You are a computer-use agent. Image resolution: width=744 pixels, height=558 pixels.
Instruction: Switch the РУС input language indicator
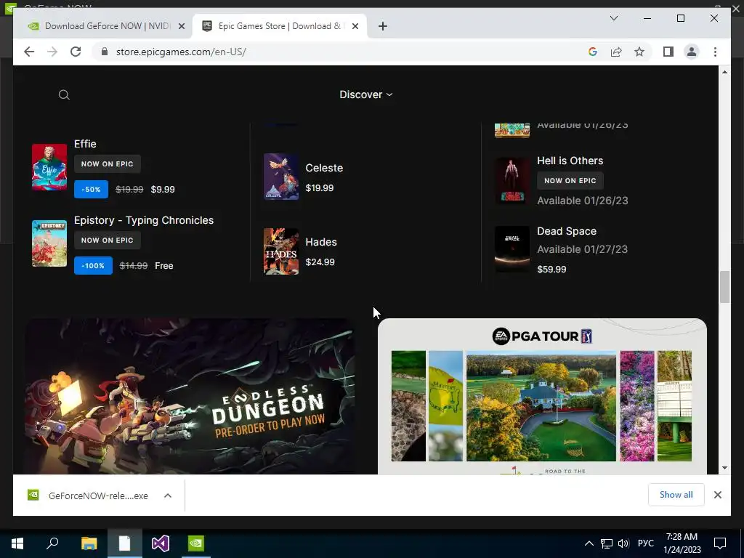click(645, 543)
